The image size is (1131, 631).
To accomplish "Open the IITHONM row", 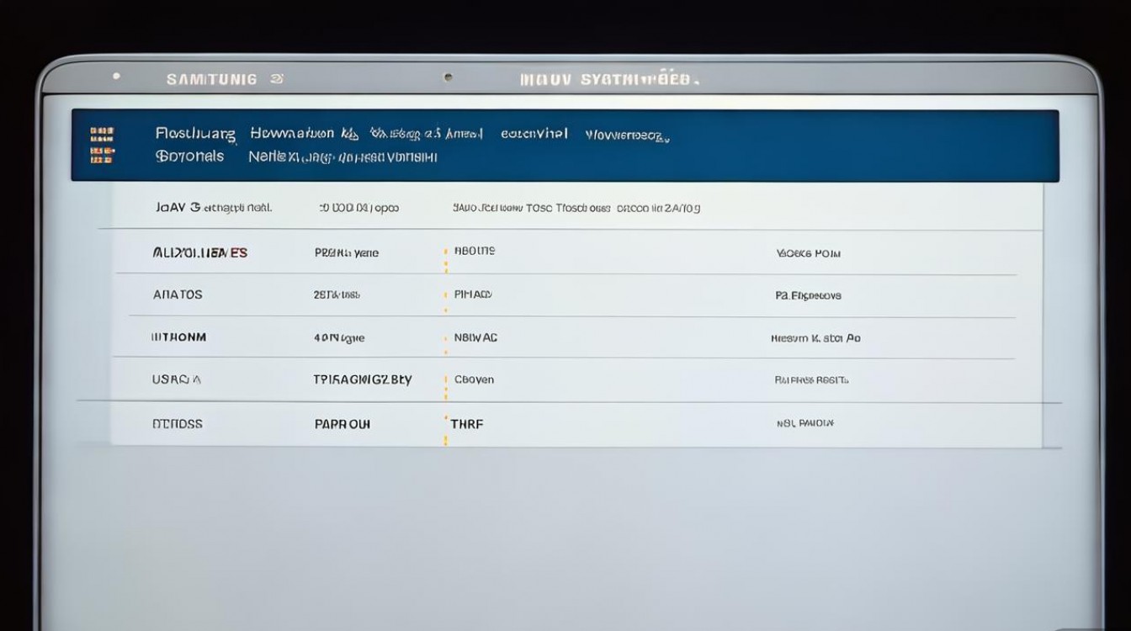I will tap(178, 337).
